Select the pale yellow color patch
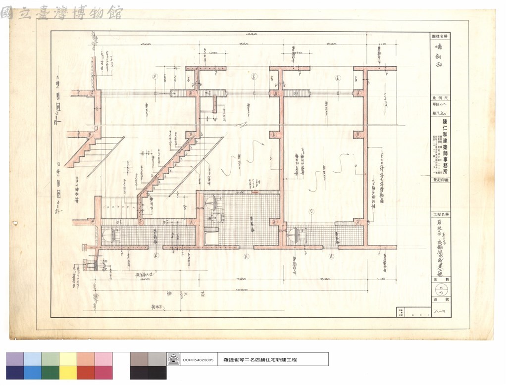This screenshot has height=386, width=507. pyautogui.click(x=68, y=359)
